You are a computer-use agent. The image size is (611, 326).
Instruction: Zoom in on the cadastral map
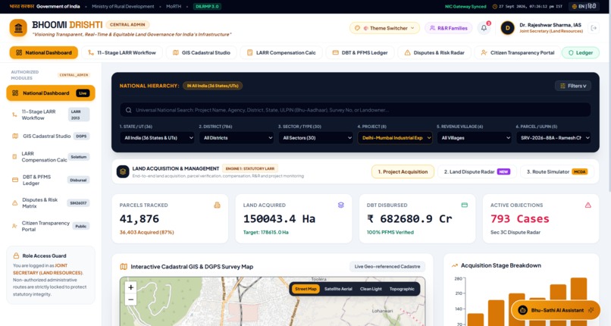click(131, 287)
